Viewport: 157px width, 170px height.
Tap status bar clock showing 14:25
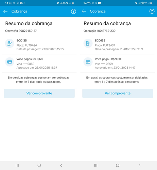(87, 3)
